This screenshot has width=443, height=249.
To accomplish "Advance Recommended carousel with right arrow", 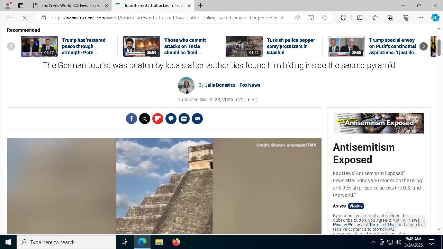I will [x=424, y=46].
